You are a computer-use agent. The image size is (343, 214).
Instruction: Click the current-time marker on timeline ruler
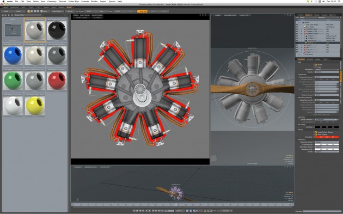click(x=176, y=205)
